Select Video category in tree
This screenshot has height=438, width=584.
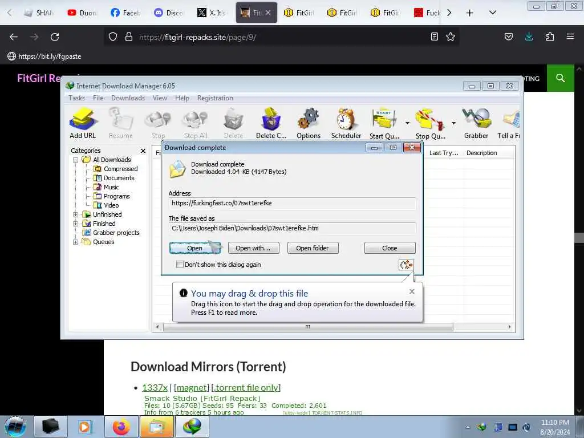[111, 205]
